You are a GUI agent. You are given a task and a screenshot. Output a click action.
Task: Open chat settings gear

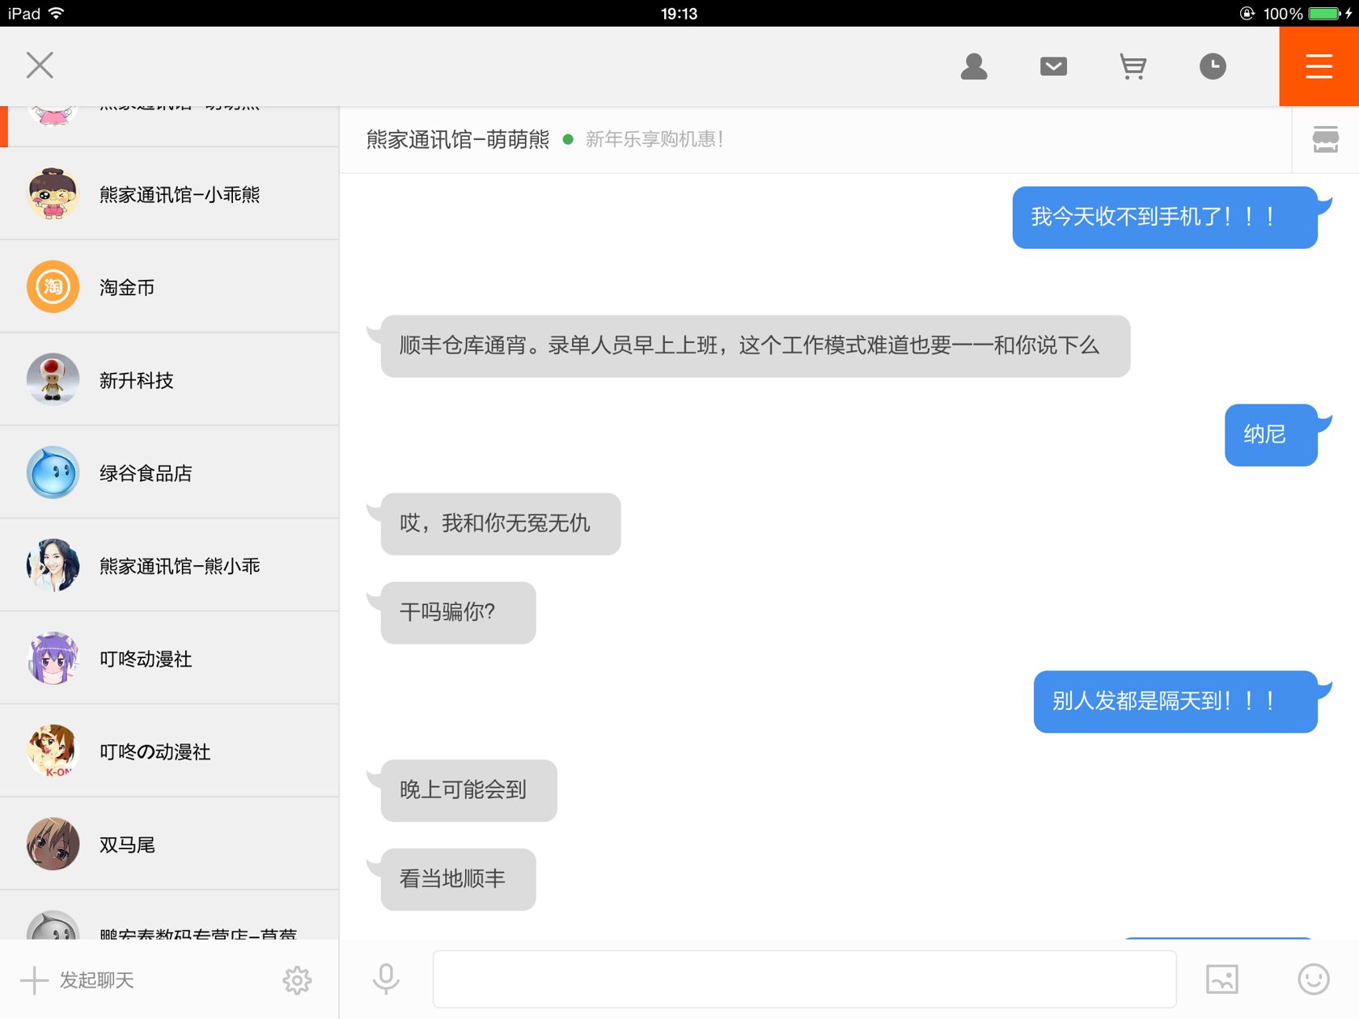click(297, 980)
